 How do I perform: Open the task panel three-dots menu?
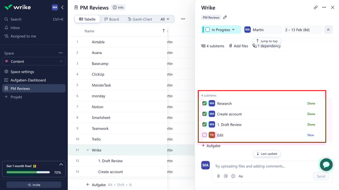click(x=324, y=7)
